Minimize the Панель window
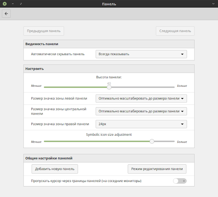The height and width of the screenshot is (197, 218). (13, 4)
